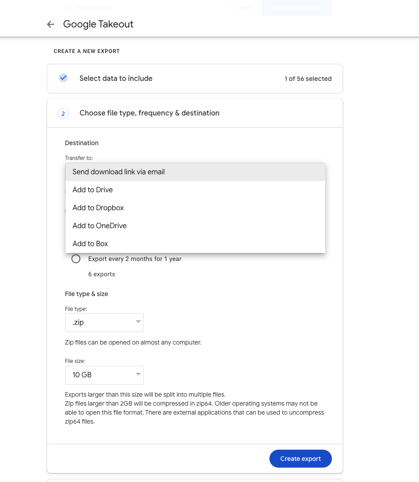419x482 pixels.
Task: Click the '1 of 56 selected' text
Action: tap(308, 79)
